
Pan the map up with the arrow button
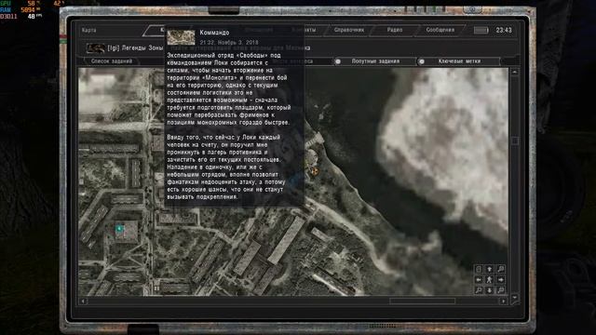pos(490,269)
